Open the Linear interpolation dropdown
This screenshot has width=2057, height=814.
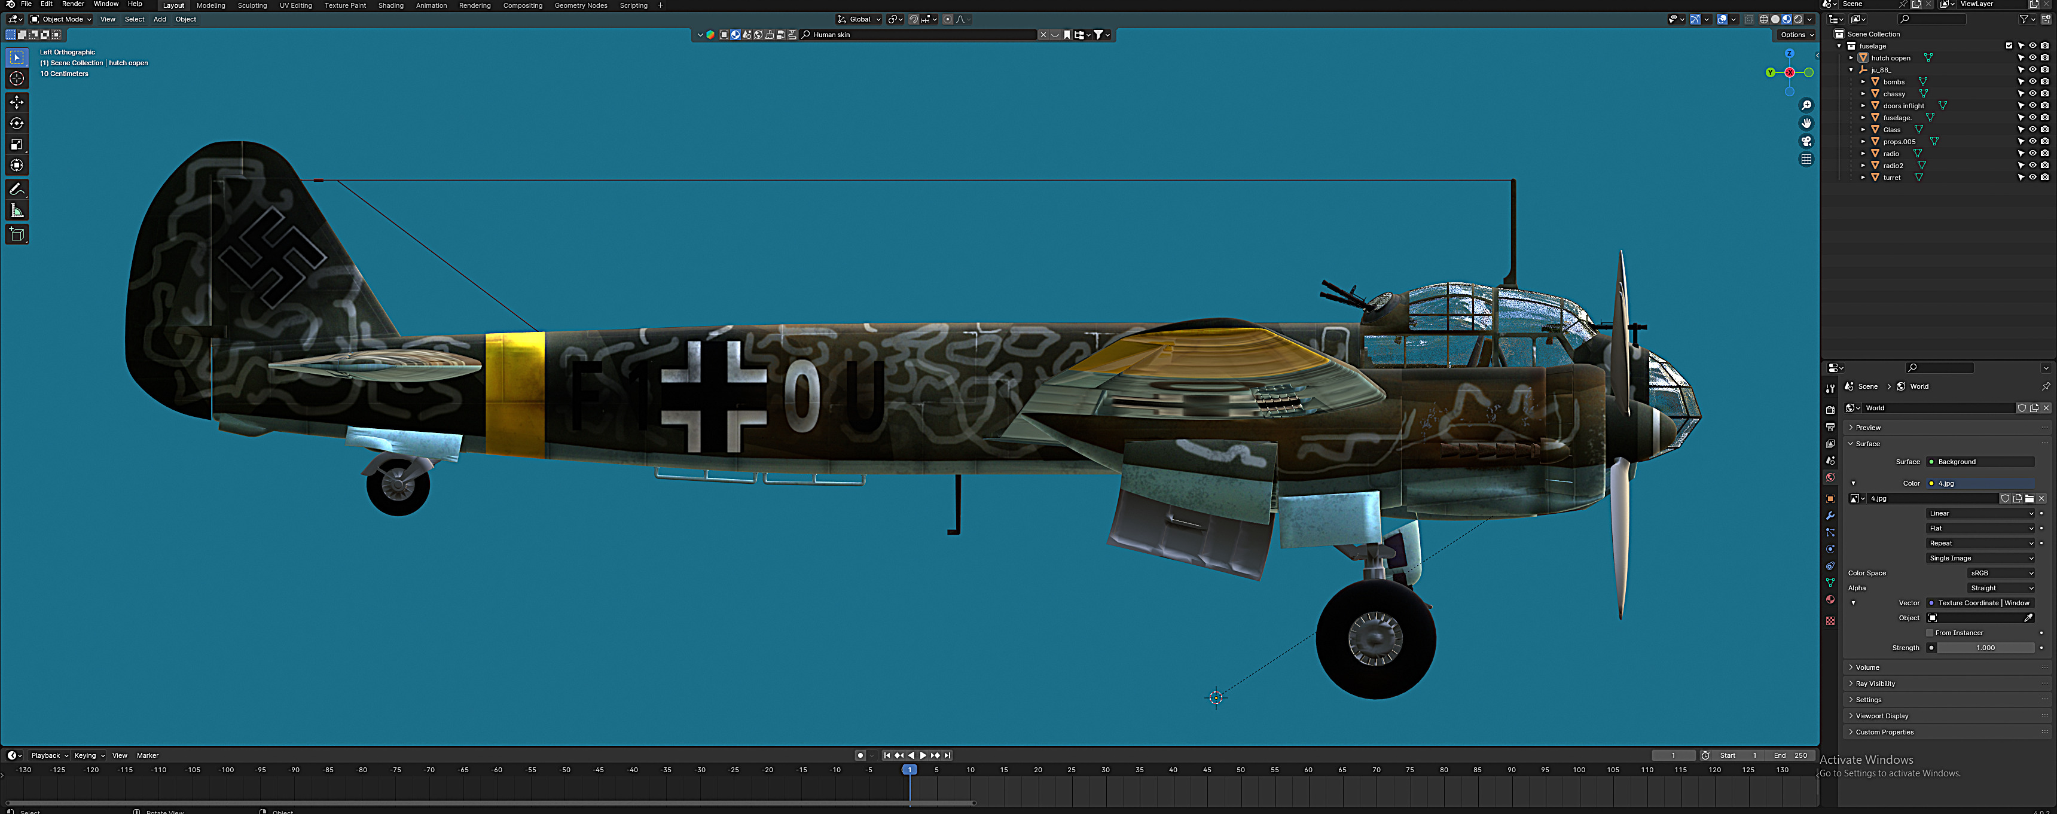[x=1980, y=513]
